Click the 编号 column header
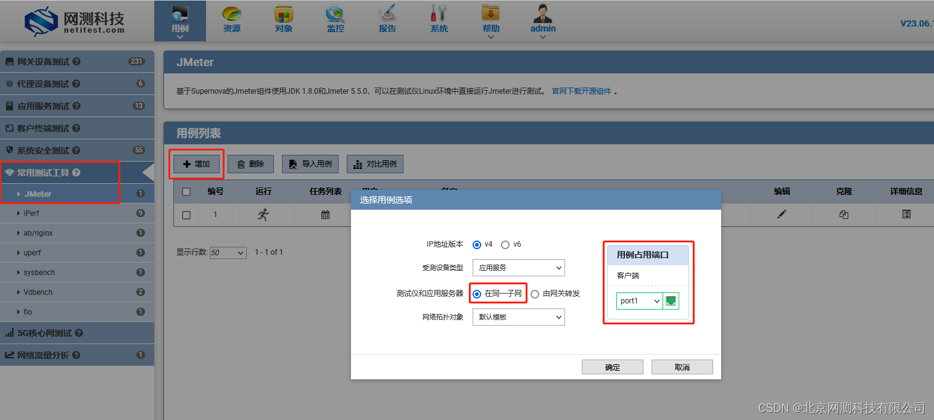This screenshot has height=420, width=934. click(215, 192)
